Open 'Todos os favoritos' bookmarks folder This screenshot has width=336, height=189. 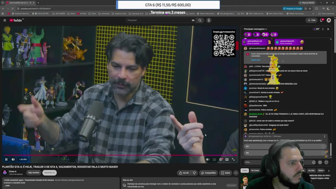point(326,14)
